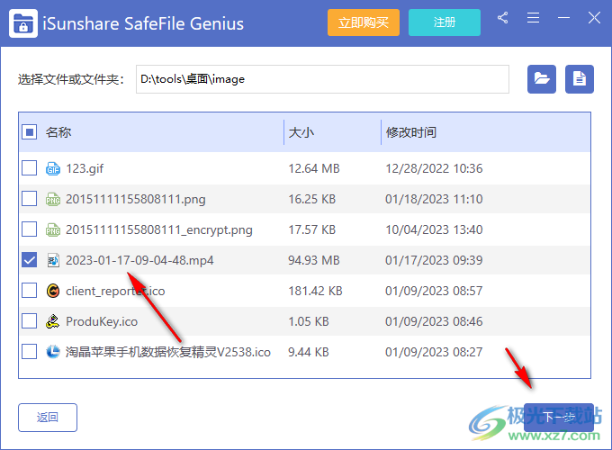Viewport: 612px width, 450px height.
Task: Go back with the 返回 button
Action: [48, 418]
